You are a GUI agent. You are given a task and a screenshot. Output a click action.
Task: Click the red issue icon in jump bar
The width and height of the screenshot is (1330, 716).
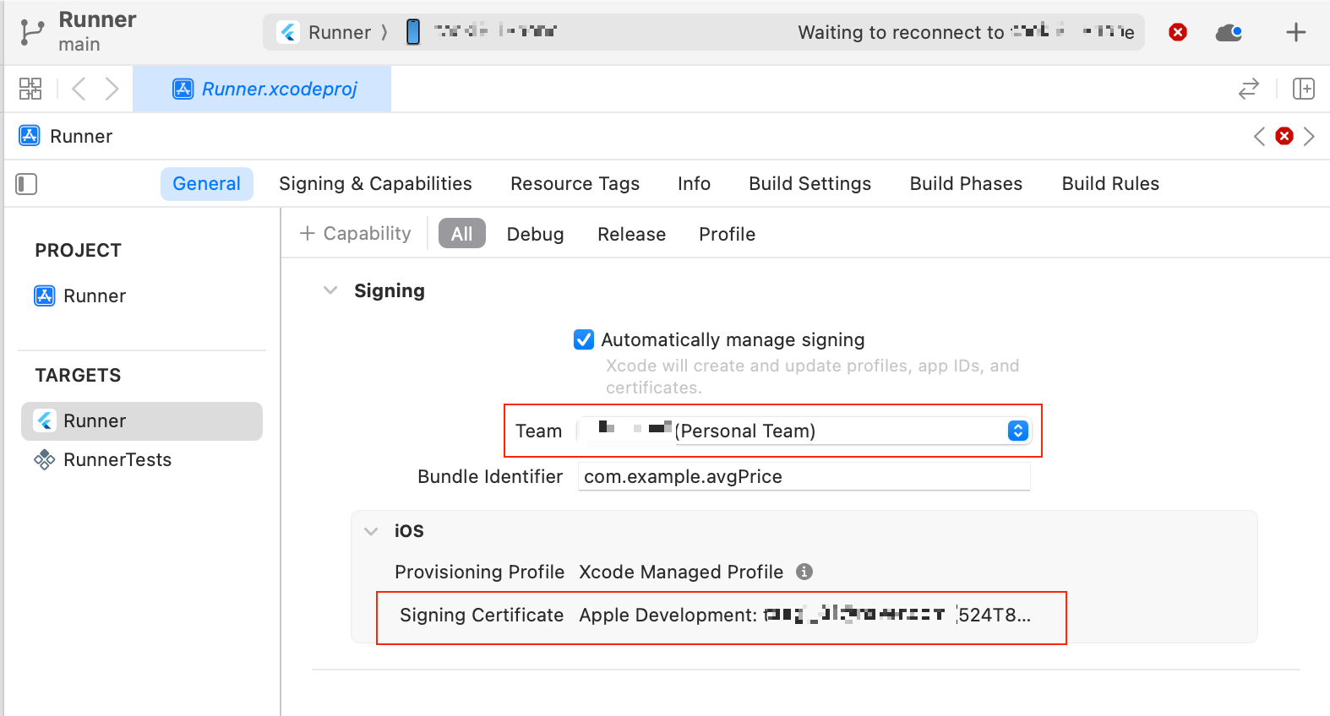click(x=1284, y=136)
